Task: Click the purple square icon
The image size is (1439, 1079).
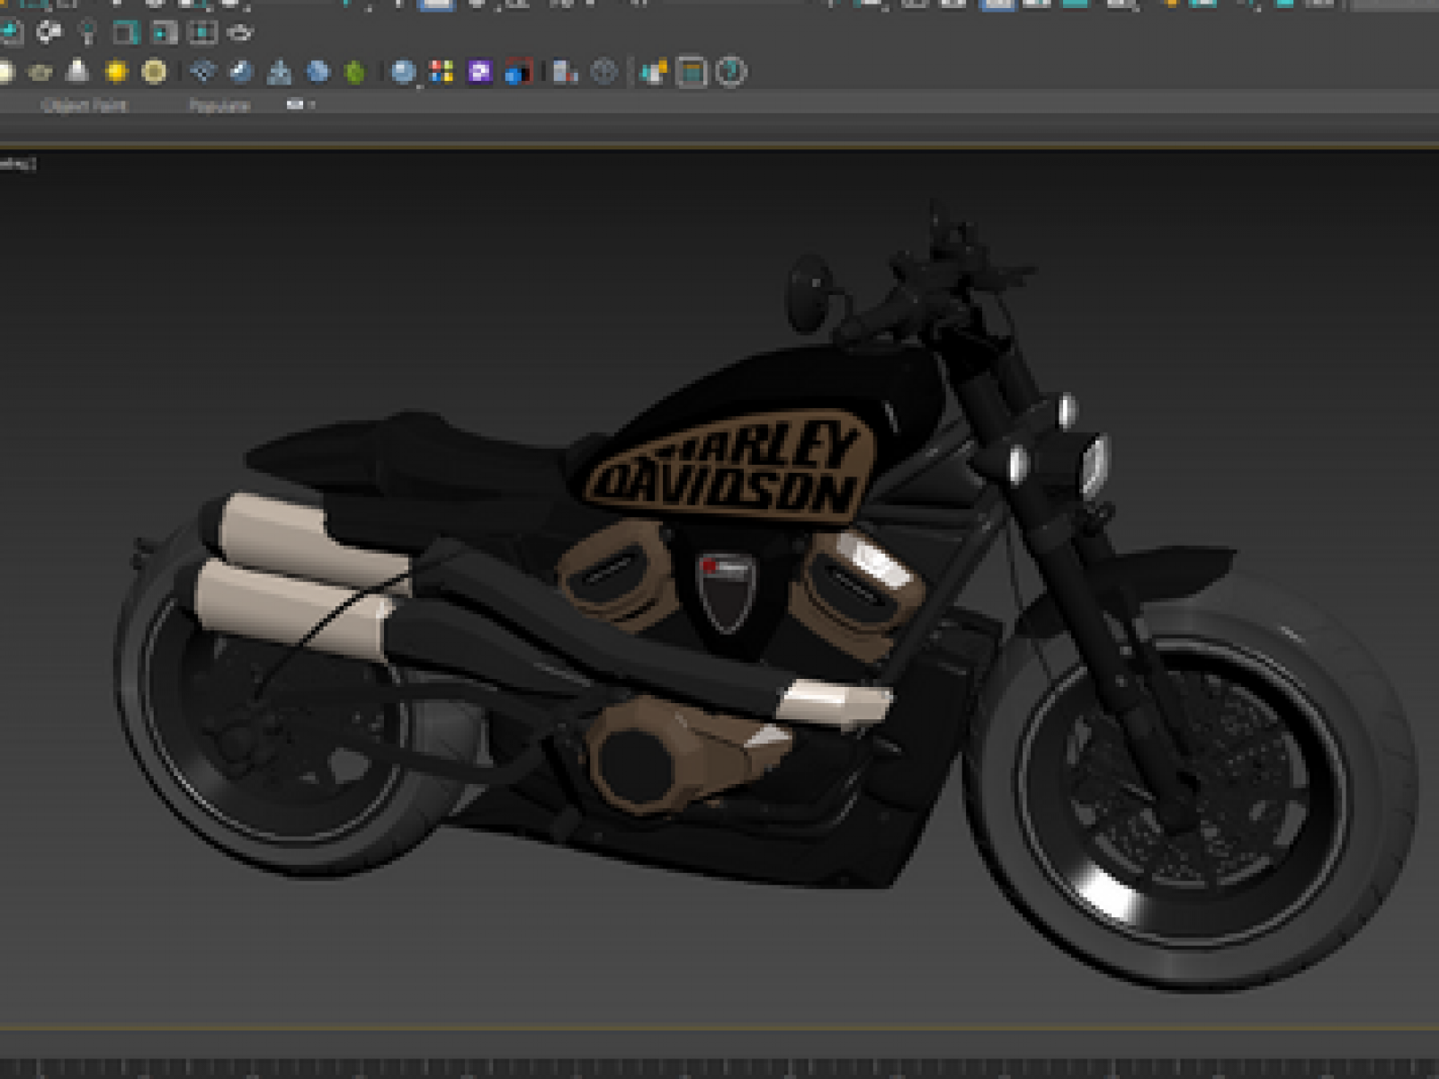Action: (479, 71)
